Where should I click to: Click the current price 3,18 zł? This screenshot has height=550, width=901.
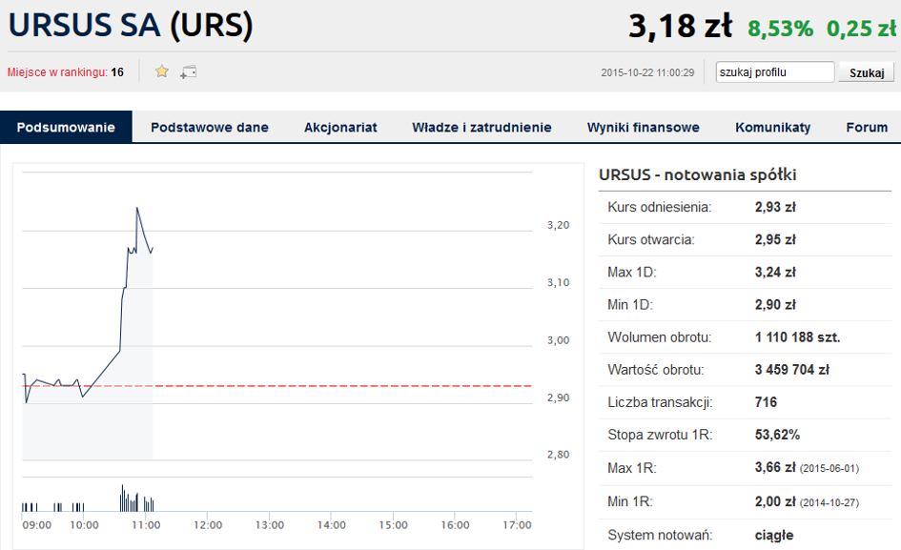pos(681,27)
